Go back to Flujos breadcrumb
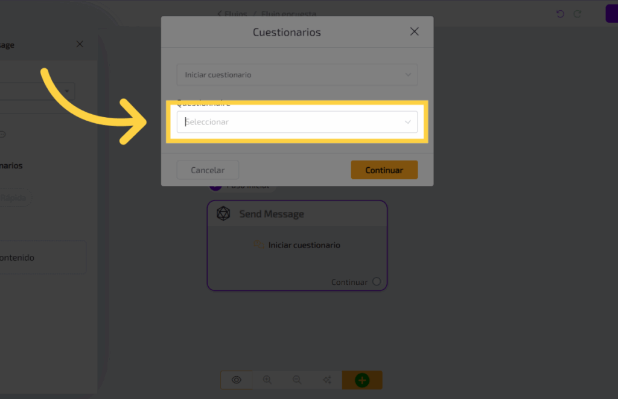 232,14
